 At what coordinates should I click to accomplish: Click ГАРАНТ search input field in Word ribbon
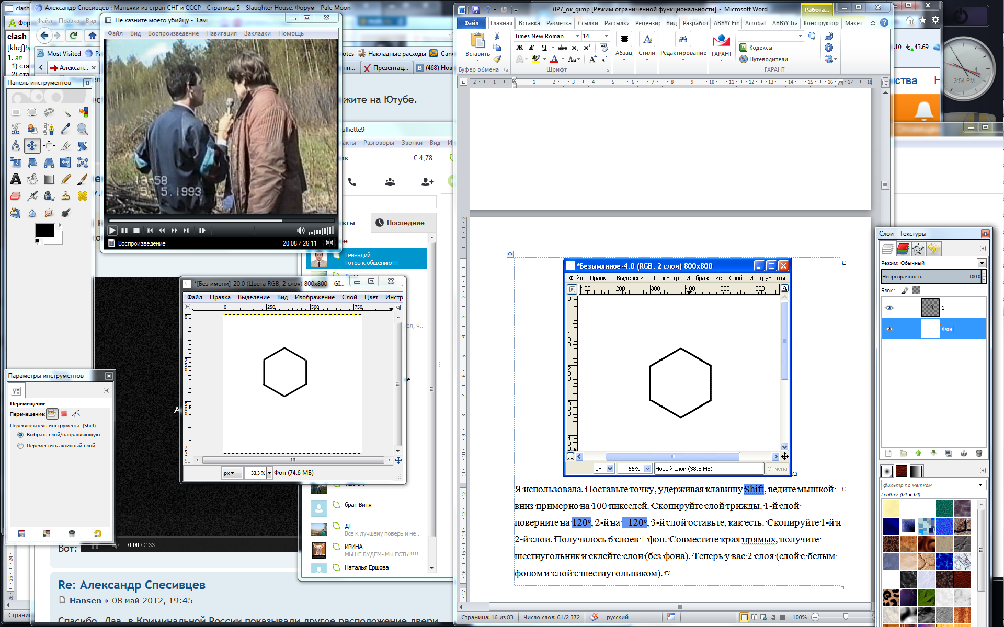pyautogui.click(x=770, y=36)
